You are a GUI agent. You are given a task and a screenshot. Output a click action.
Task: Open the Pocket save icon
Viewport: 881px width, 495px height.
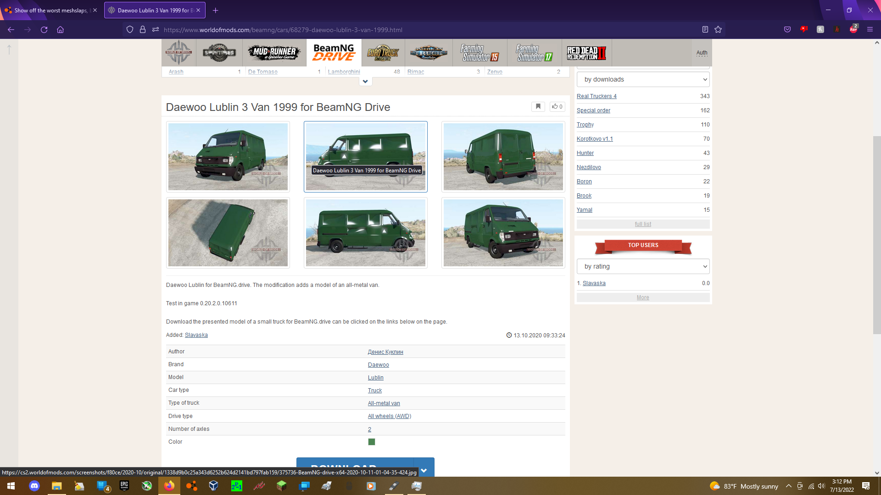coord(787,29)
